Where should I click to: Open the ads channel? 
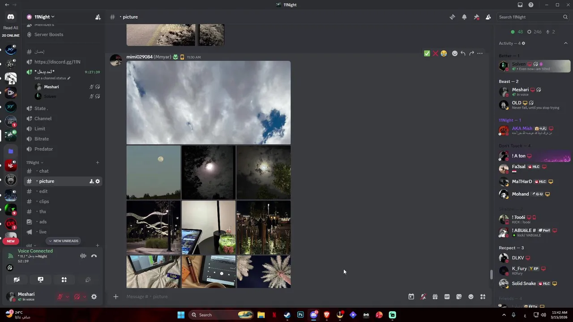(x=64, y=221)
